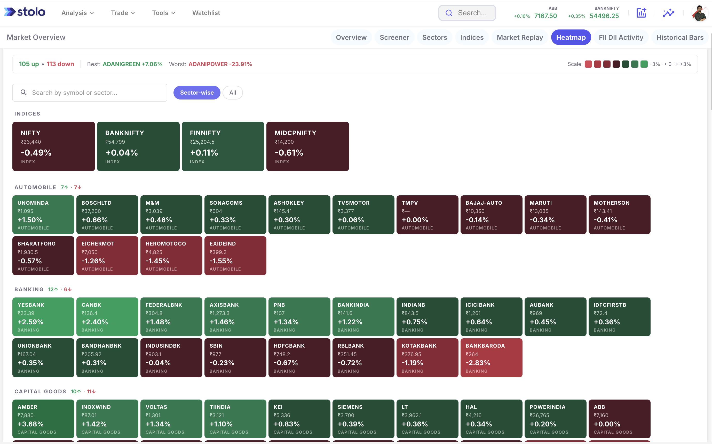Open the BANKBARODA tile
712x444 pixels.
tap(491, 358)
